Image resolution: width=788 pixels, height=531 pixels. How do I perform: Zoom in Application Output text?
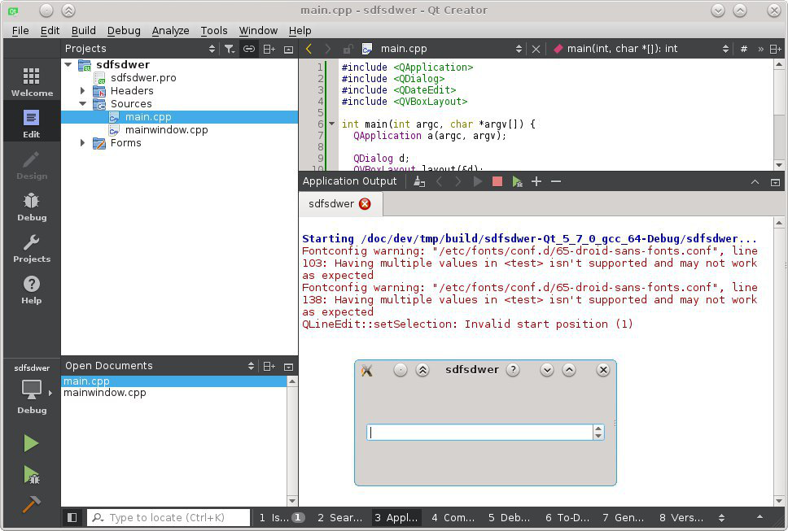(536, 181)
